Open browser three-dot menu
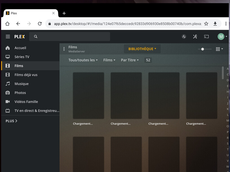Image resolution: width=230 pixels, height=172 pixels. tap(226, 24)
